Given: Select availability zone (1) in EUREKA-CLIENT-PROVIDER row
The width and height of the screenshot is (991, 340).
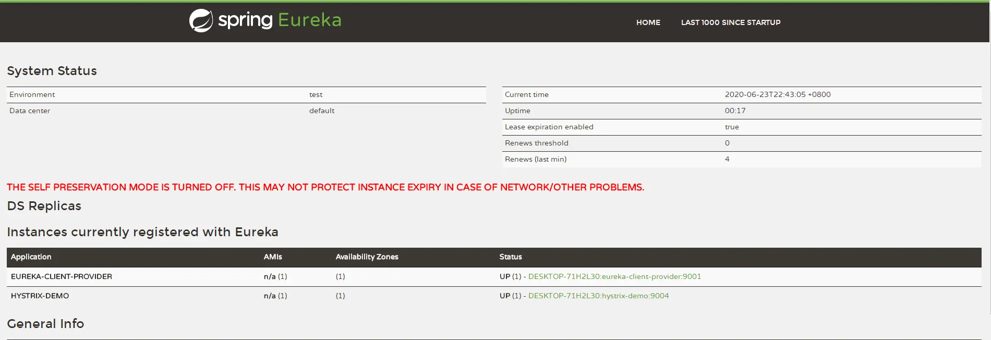Looking at the screenshot, I should coord(341,276).
